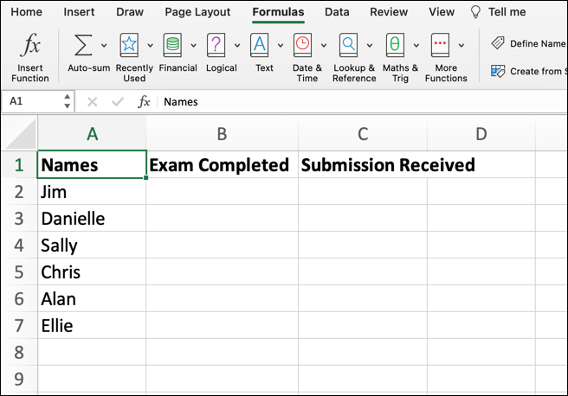Expand the Text functions dropdown arrow
The image size is (568, 396).
click(281, 45)
